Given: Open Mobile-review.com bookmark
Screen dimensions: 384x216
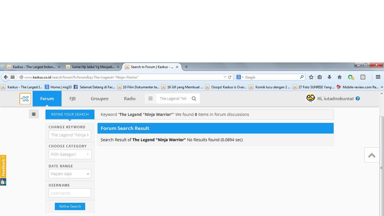Looking at the screenshot, I should 358,87.
